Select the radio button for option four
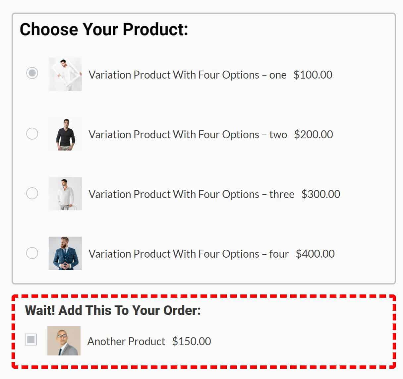403x379 pixels. 32,253
